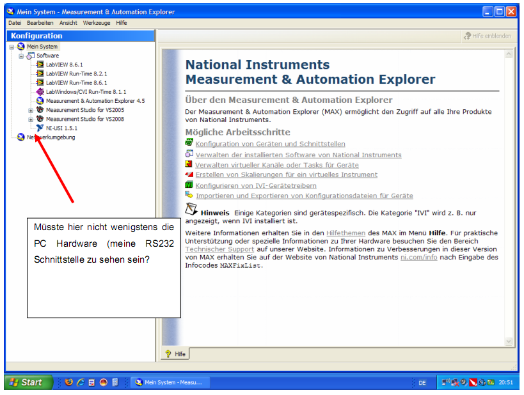The image size is (524, 395).
Task: Follow the Technischer Support link
Action: [x=219, y=249]
